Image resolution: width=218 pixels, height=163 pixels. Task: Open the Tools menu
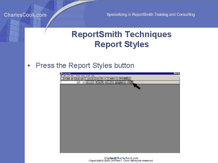pos(83,76)
